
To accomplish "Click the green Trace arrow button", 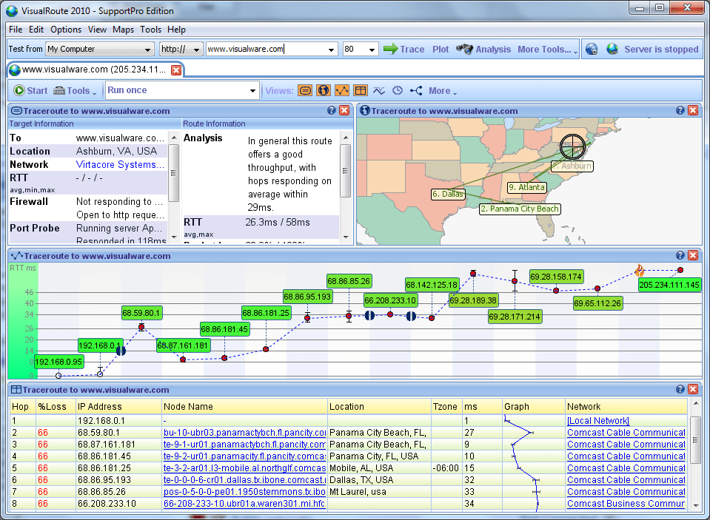I will tap(403, 49).
